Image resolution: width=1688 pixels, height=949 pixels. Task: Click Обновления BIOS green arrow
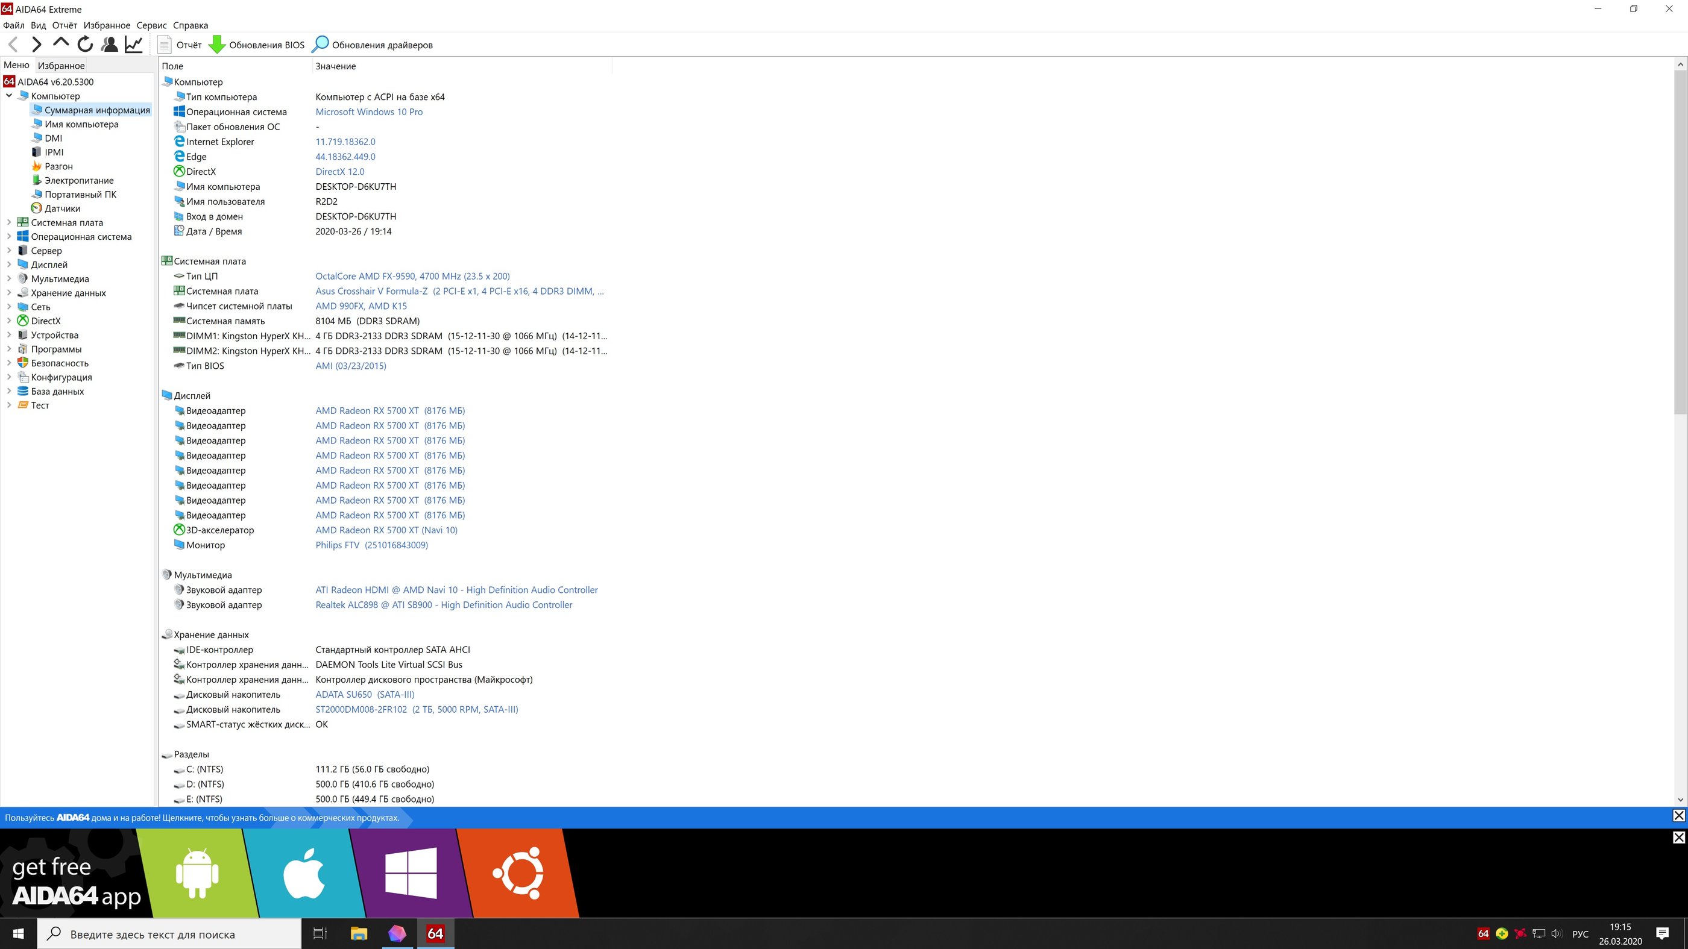coord(217,45)
